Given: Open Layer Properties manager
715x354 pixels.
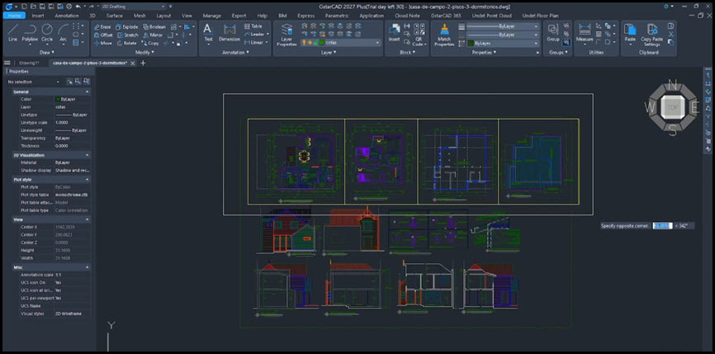Looking at the screenshot, I should tap(286, 35).
